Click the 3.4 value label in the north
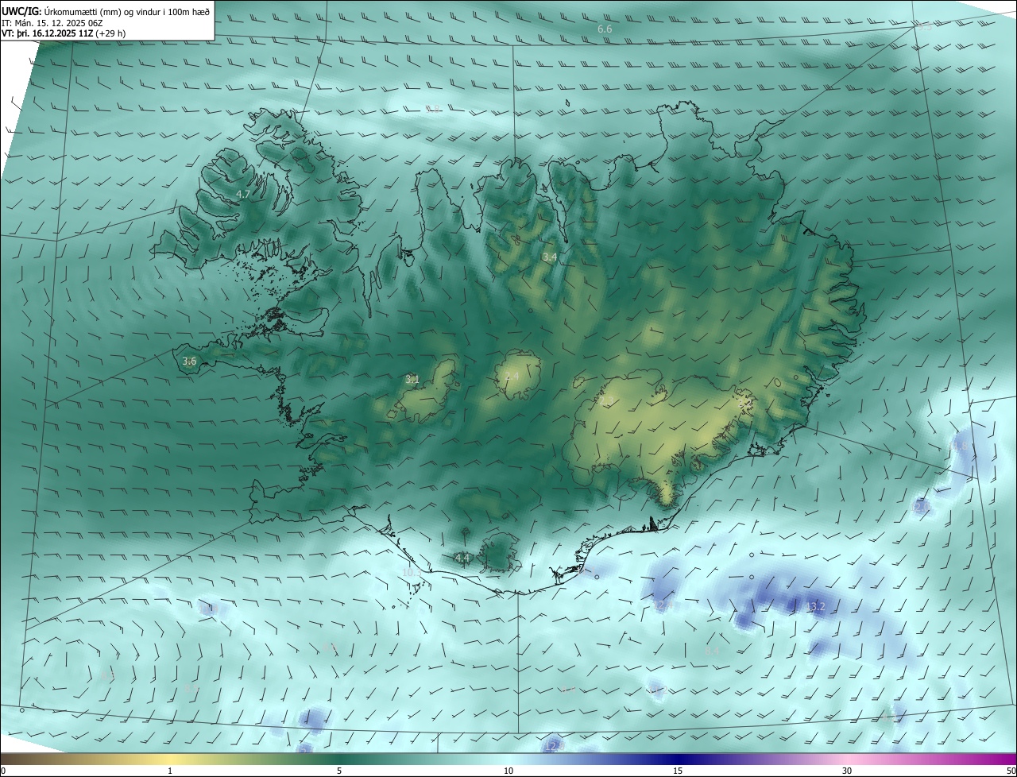The height and width of the screenshot is (777, 1017). click(550, 257)
